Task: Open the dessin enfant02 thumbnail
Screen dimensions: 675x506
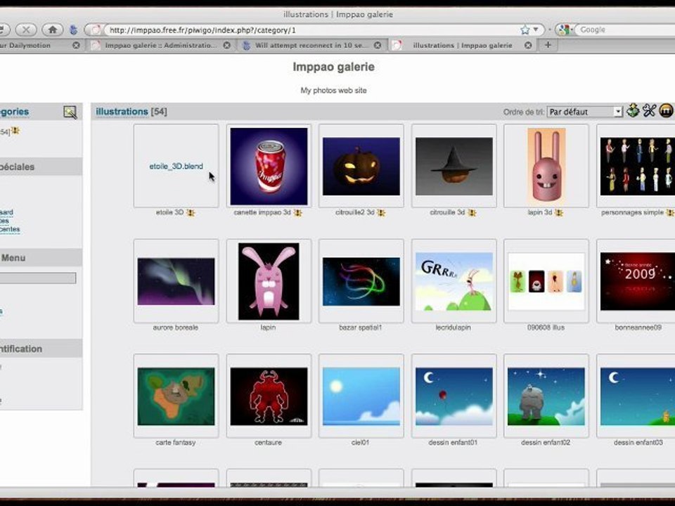Action: [x=546, y=396]
